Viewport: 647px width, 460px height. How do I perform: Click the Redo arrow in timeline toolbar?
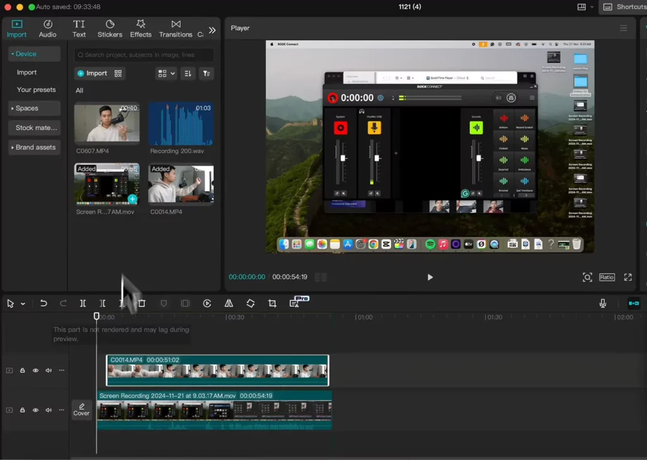click(x=63, y=304)
